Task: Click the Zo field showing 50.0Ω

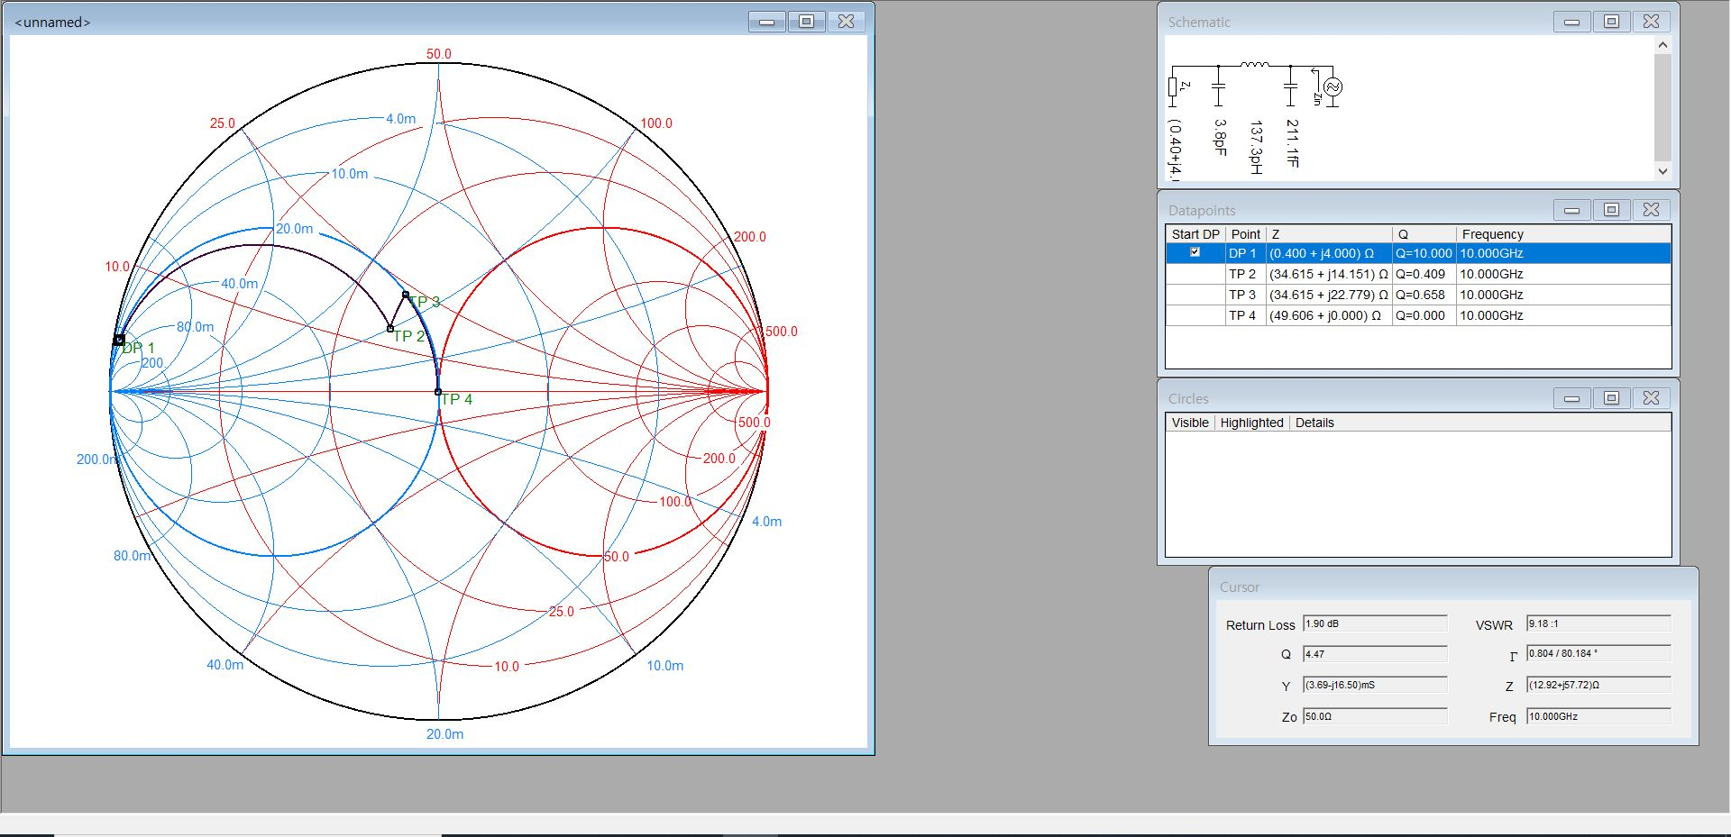Action: coord(1374,716)
